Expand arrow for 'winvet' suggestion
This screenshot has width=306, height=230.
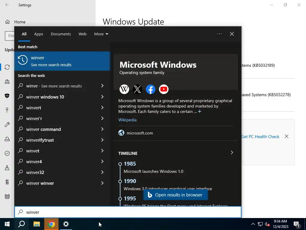102,150
